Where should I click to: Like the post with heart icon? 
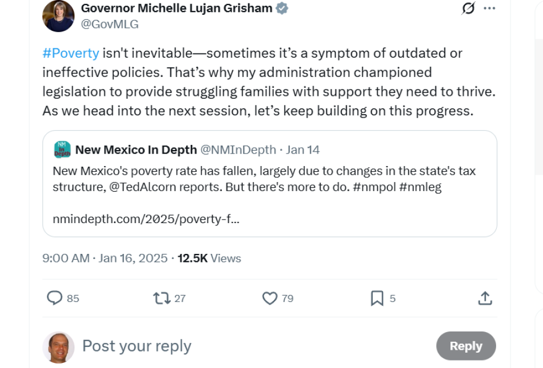point(270,298)
